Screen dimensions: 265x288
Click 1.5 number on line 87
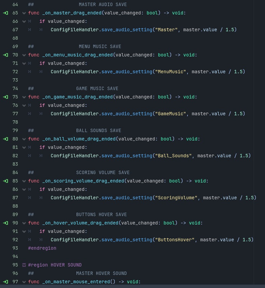point(250,198)
